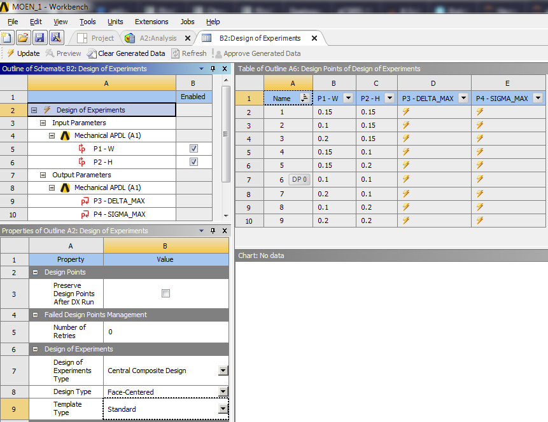The image size is (548, 422).
Task: Click the Save As icon
Action: coord(55,37)
